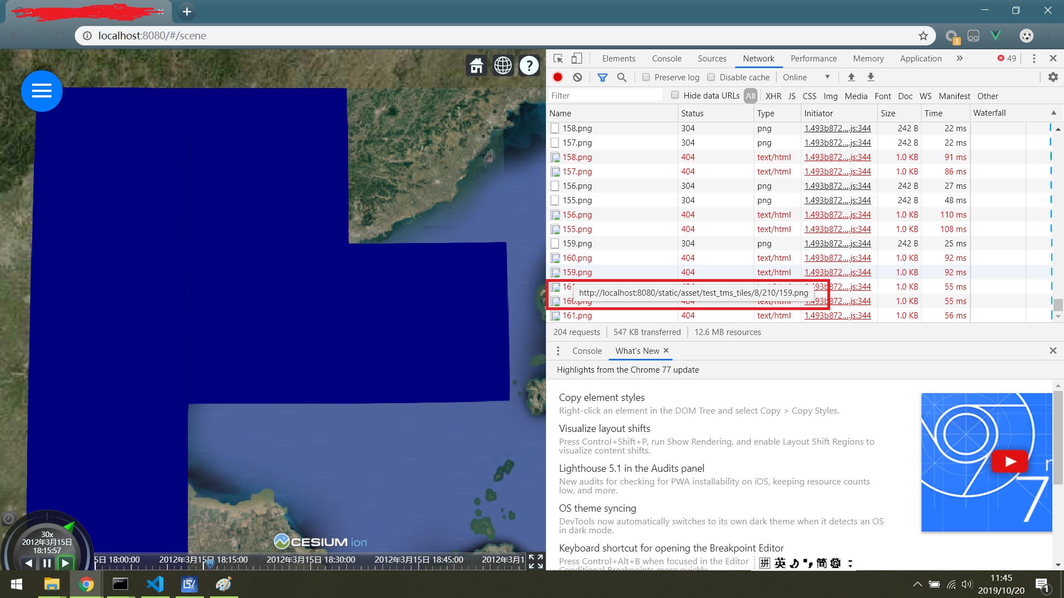Image resolution: width=1064 pixels, height=598 pixels.
Task: Open the hamburger menu button
Action: 41,91
